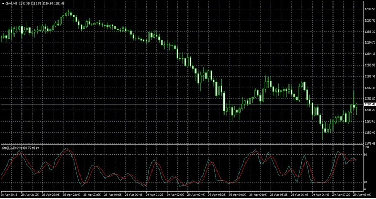Image resolution: width=376 pixels, height=199 pixels.
Task: Click the 1280.00 price scale label
Action: pos(370,132)
